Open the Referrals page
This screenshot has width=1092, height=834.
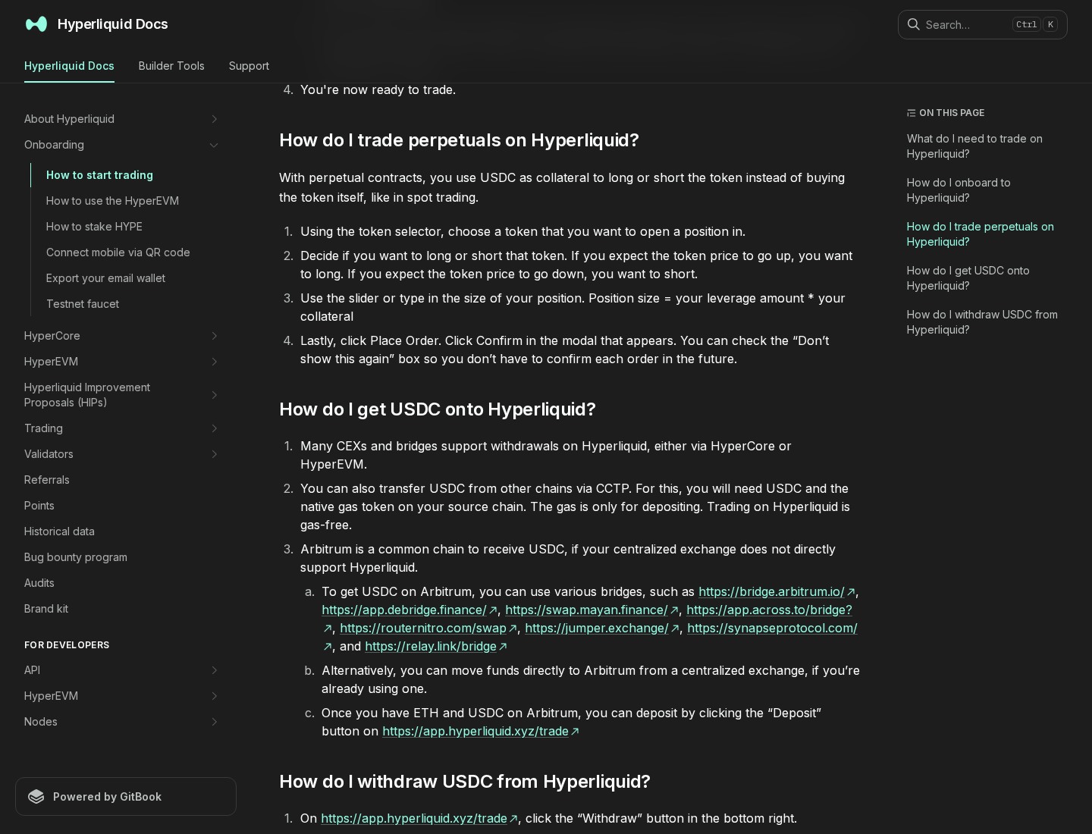coord(46,480)
